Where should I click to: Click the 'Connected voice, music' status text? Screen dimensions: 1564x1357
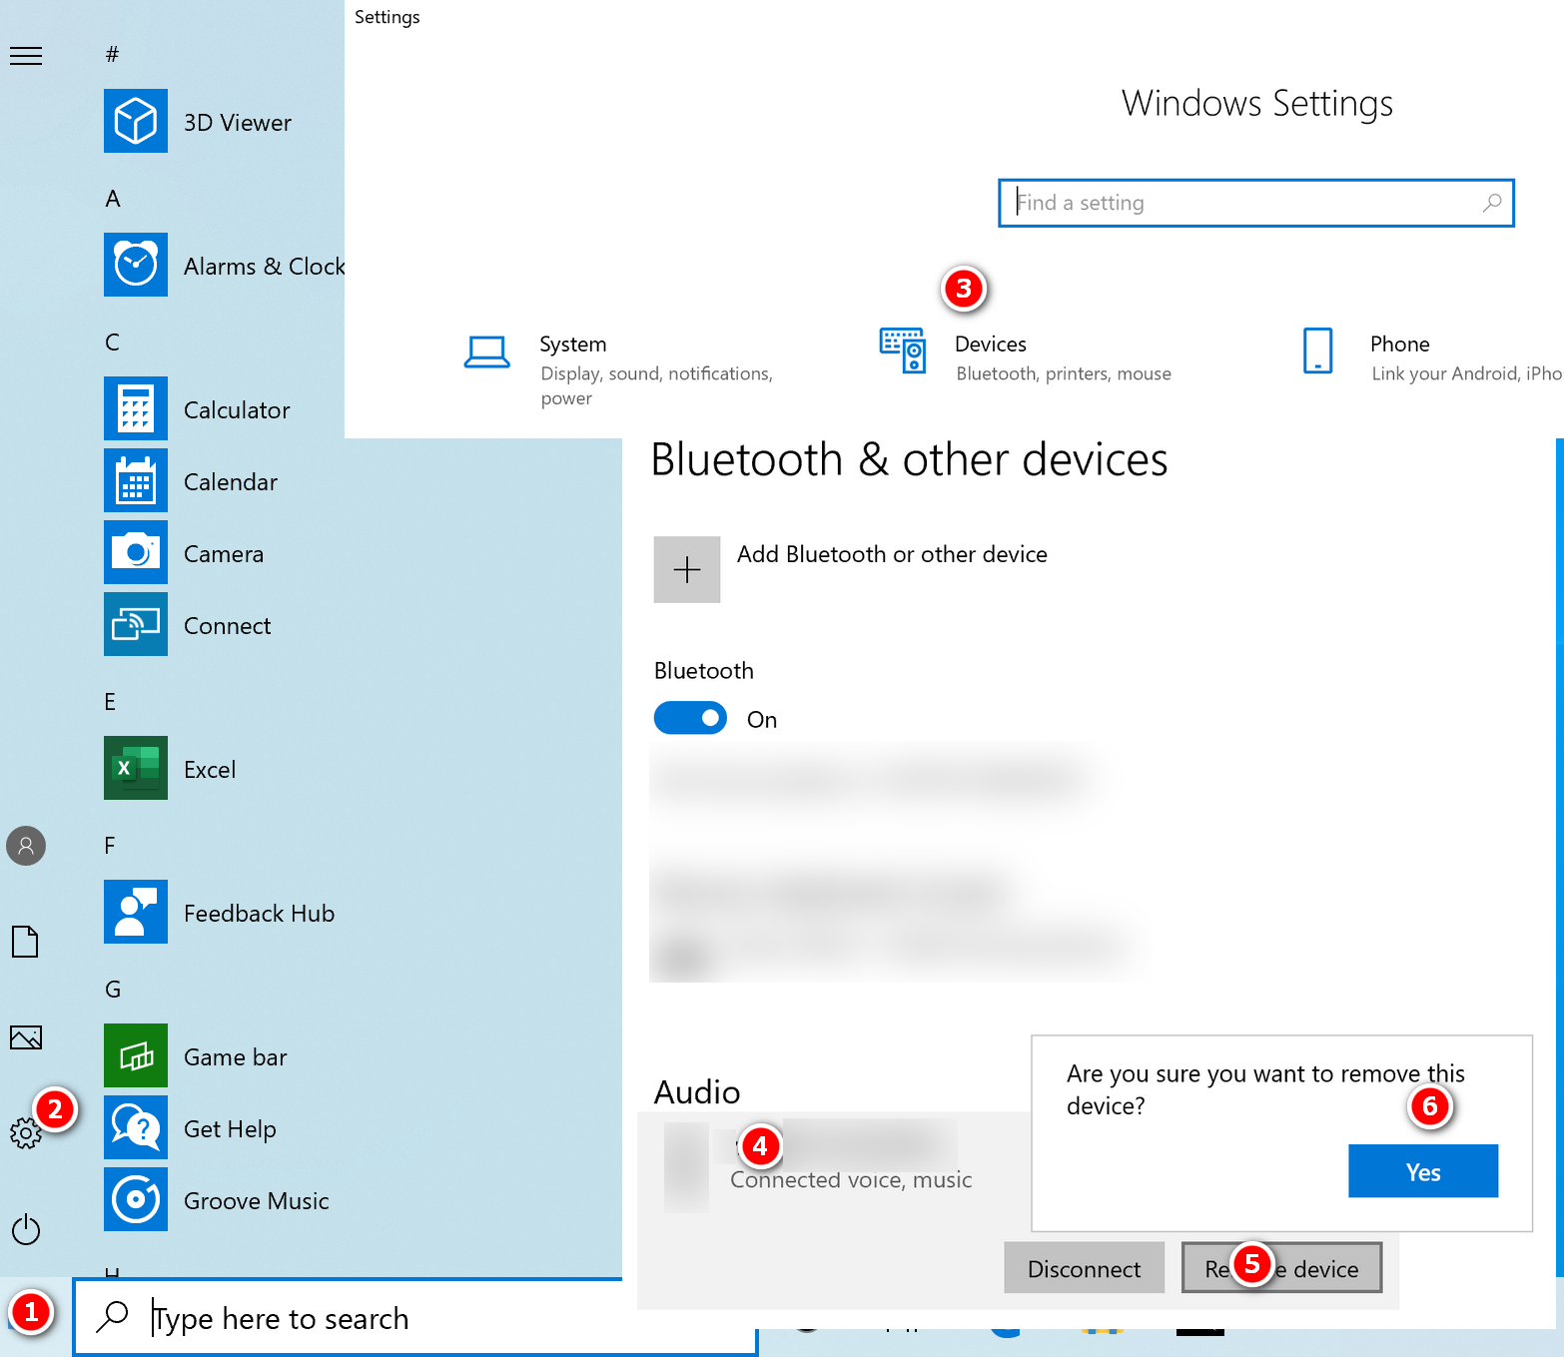(851, 1180)
